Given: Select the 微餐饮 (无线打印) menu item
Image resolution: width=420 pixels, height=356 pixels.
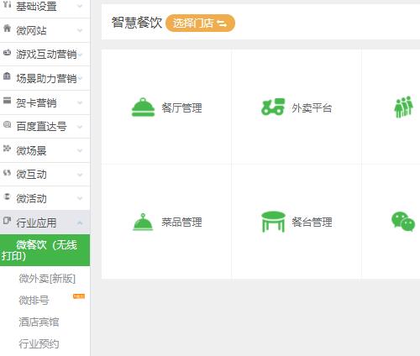Looking at the screenshot, I should [45, 250].
